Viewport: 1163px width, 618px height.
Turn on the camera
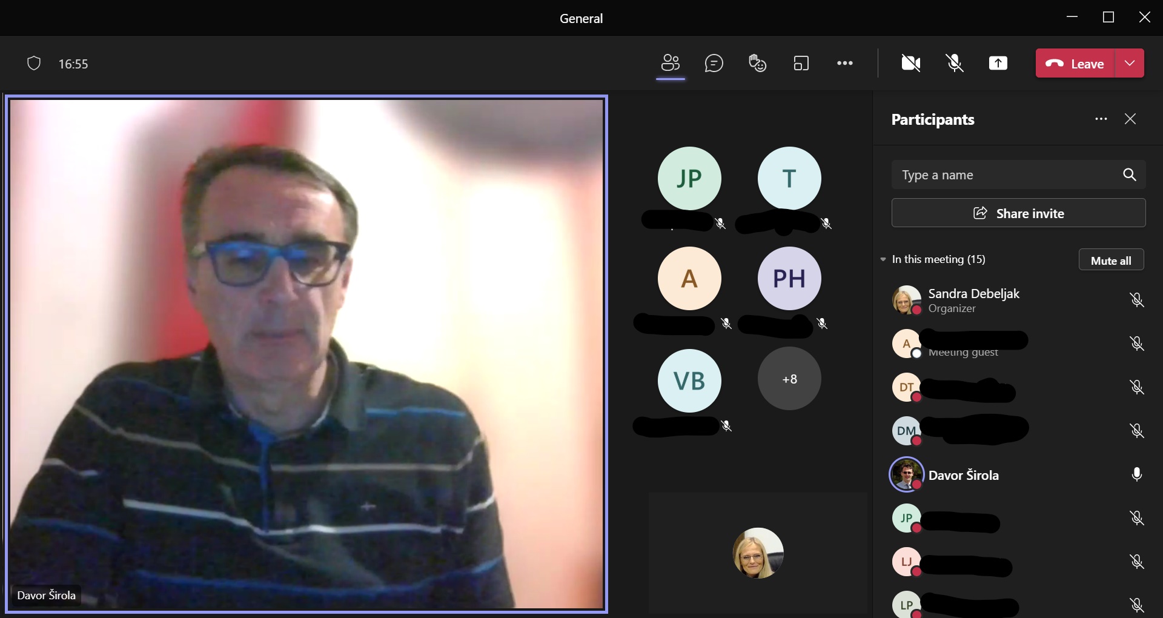(910, 63)
